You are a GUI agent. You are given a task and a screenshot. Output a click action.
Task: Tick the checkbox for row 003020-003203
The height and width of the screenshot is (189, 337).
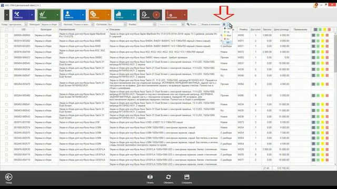click(x=7, y=46)
